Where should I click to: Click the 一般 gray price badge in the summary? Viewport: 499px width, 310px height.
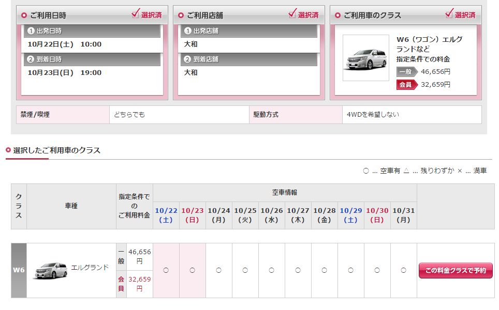pyautogui.click(x=407, y=72)
